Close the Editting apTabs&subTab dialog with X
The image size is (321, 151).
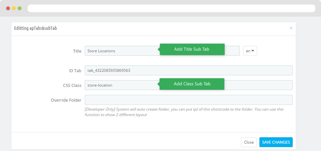291,28
